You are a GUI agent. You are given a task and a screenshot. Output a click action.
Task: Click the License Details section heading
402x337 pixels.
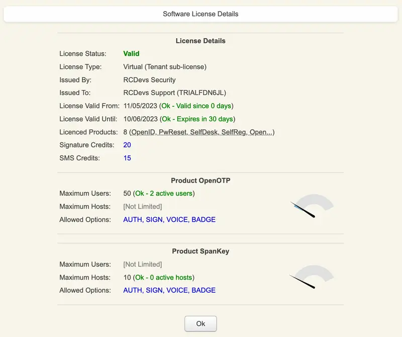(x=200, y=41)
